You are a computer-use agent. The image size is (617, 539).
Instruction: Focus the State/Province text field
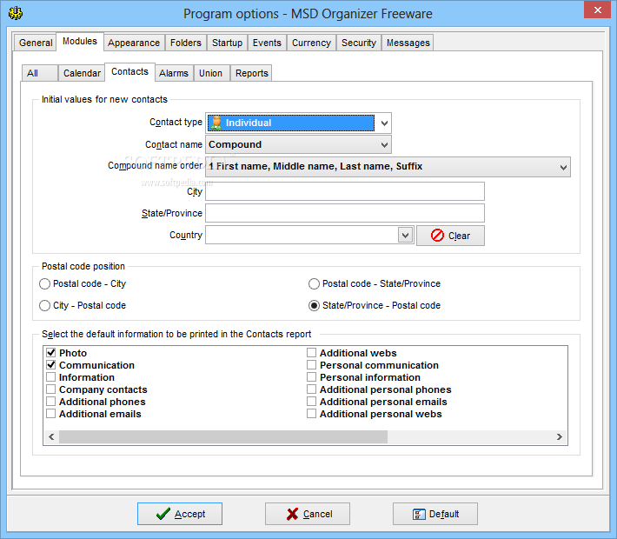tap(345, 213)
